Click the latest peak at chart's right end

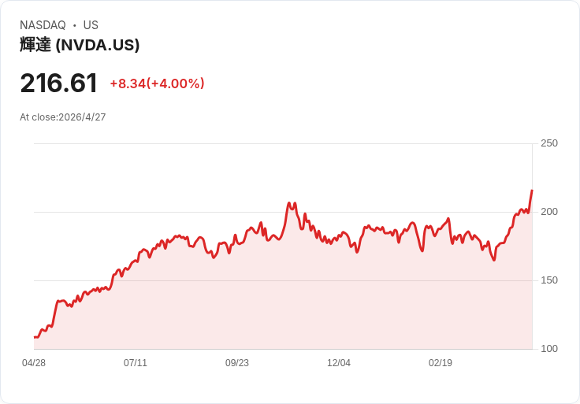click(532, 191)
